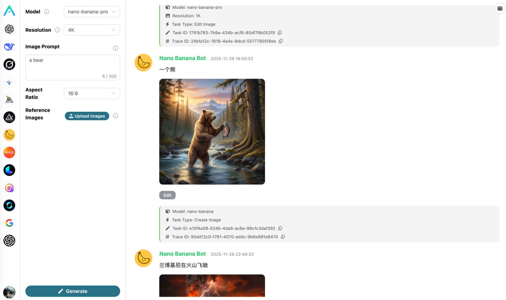Open the Google G icon
Image resolution: width=506 pixels, height=300 pixels.
point(9,223)
